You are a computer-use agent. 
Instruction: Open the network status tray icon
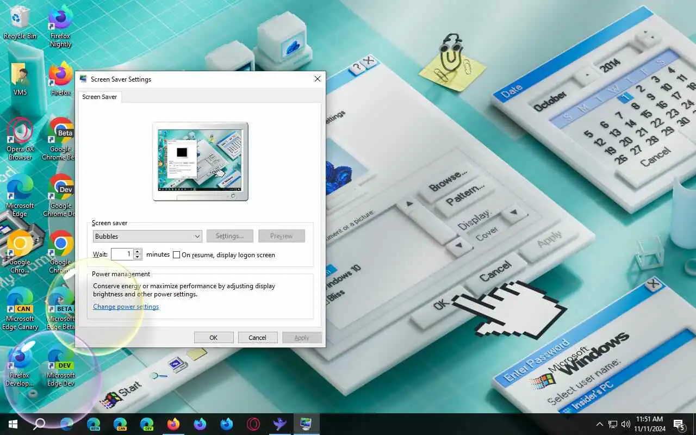pos(613,424)
